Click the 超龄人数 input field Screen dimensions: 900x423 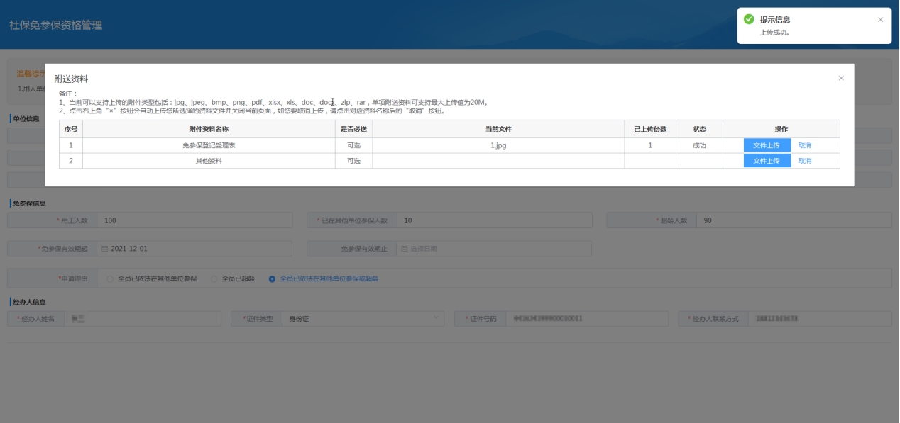coord(794,220)
